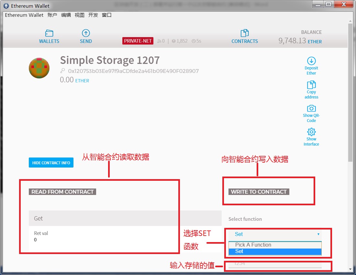Click the scrollbar up arrow
Screen dimensions: 356x275
coord(350,21)
